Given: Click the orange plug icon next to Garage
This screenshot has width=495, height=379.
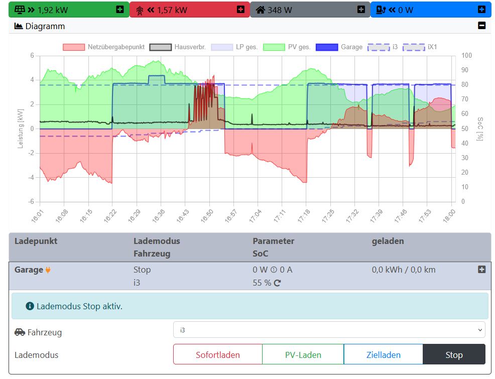Looking at the screenshot, I should (x=48, y=270).
